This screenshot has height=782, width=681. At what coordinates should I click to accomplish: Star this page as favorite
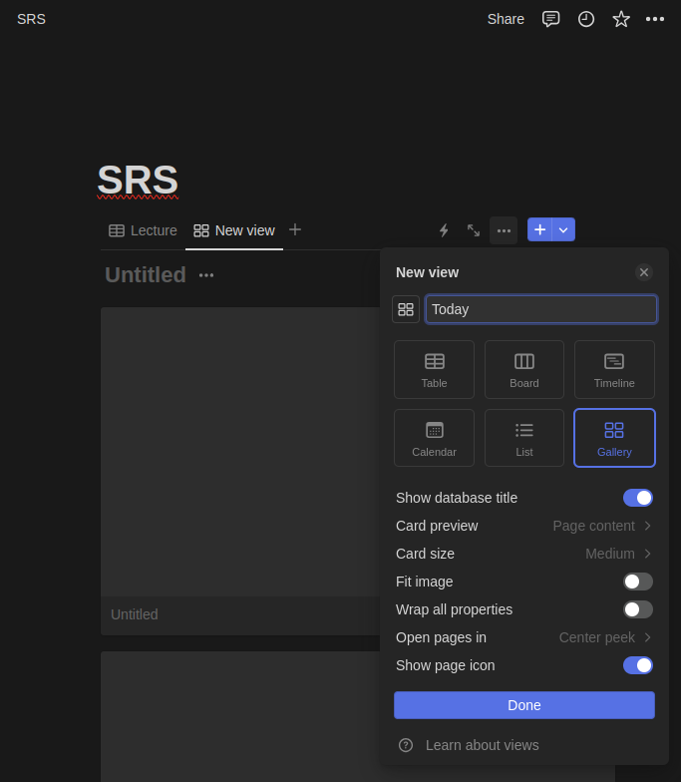pyautogui.click(x=621, y=20)
